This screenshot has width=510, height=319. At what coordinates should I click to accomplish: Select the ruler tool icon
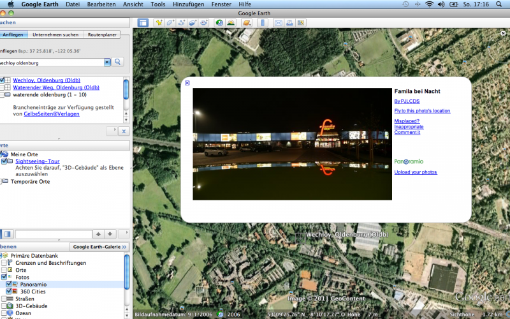[262, 23]
